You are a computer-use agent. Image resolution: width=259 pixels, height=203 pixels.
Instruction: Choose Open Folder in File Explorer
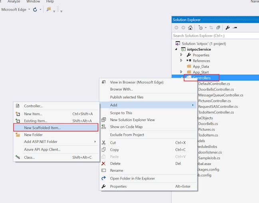point(148,178)
